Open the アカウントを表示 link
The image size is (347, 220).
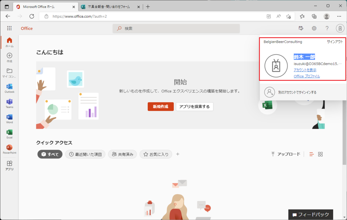(305, 70)
